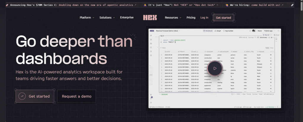Click the folder icon in demo sidebar
Viewport: 303px width, 122px height.
(151, 44)
